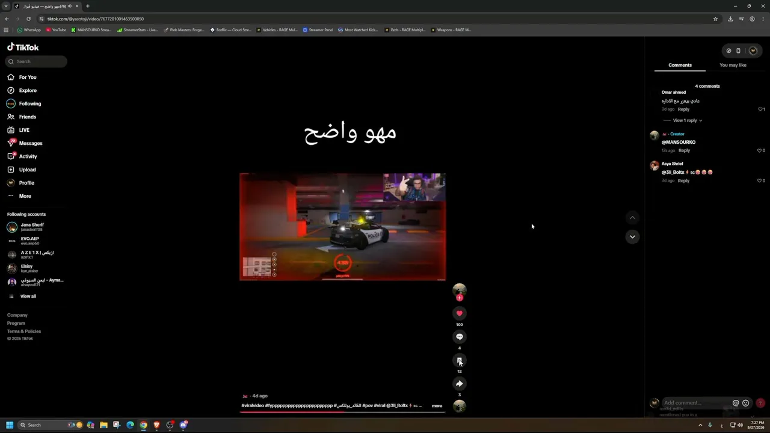Reload the page in Chrome
This screenshot has width=770, height=433.
coord(28,19)
